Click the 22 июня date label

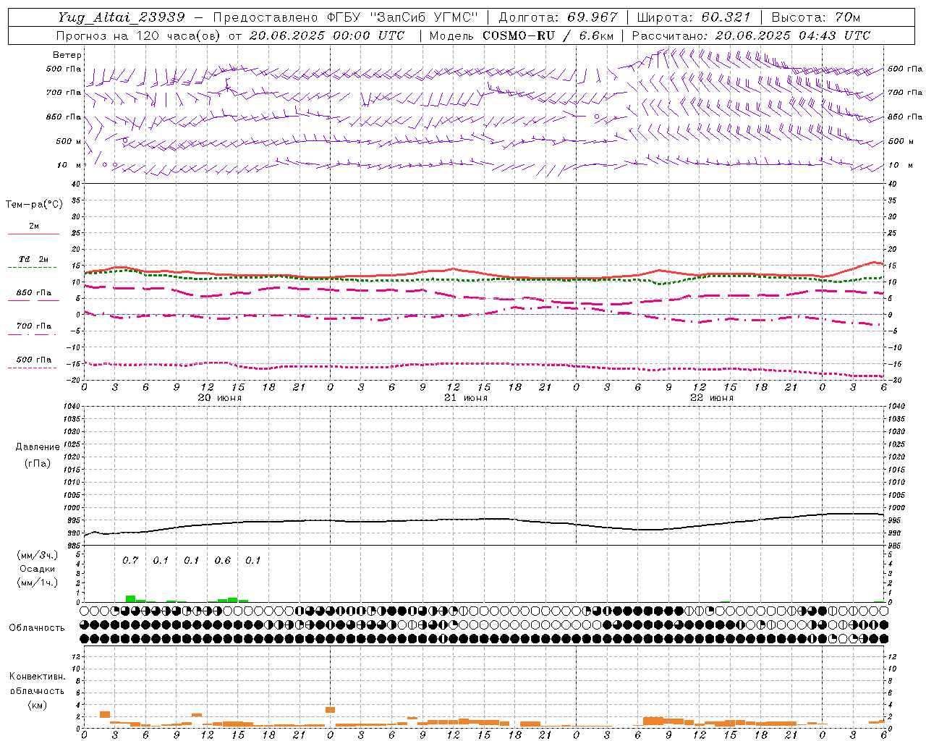(x=712, y=398)
